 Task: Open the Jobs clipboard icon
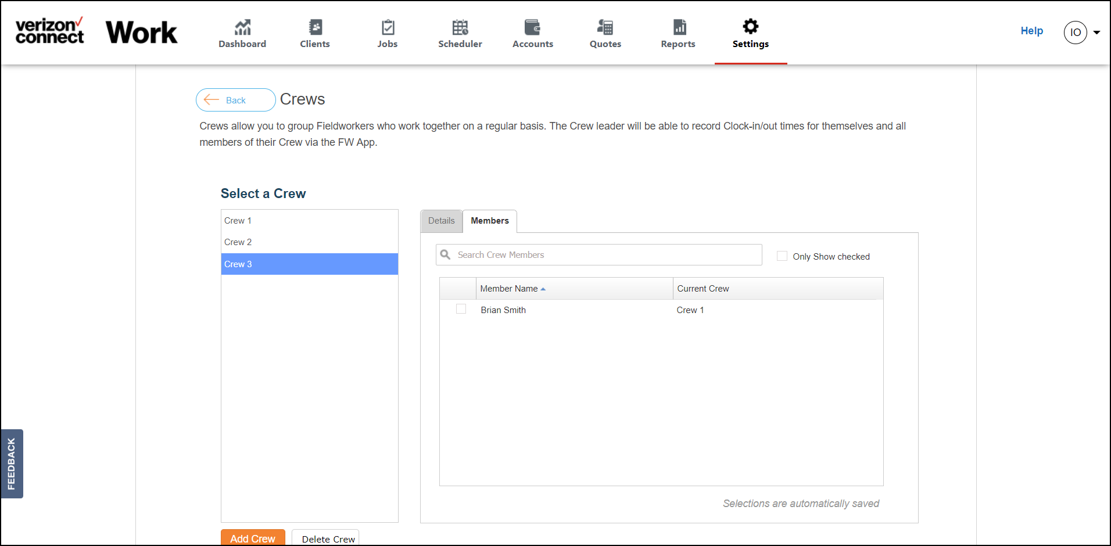tap(388, 27)
